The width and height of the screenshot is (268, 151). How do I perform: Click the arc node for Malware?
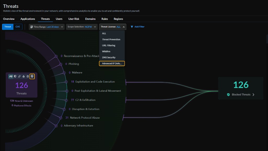click(64, 73)
